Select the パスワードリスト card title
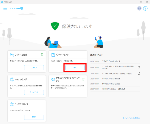The image size is (150, 124). tap(62, 55)
